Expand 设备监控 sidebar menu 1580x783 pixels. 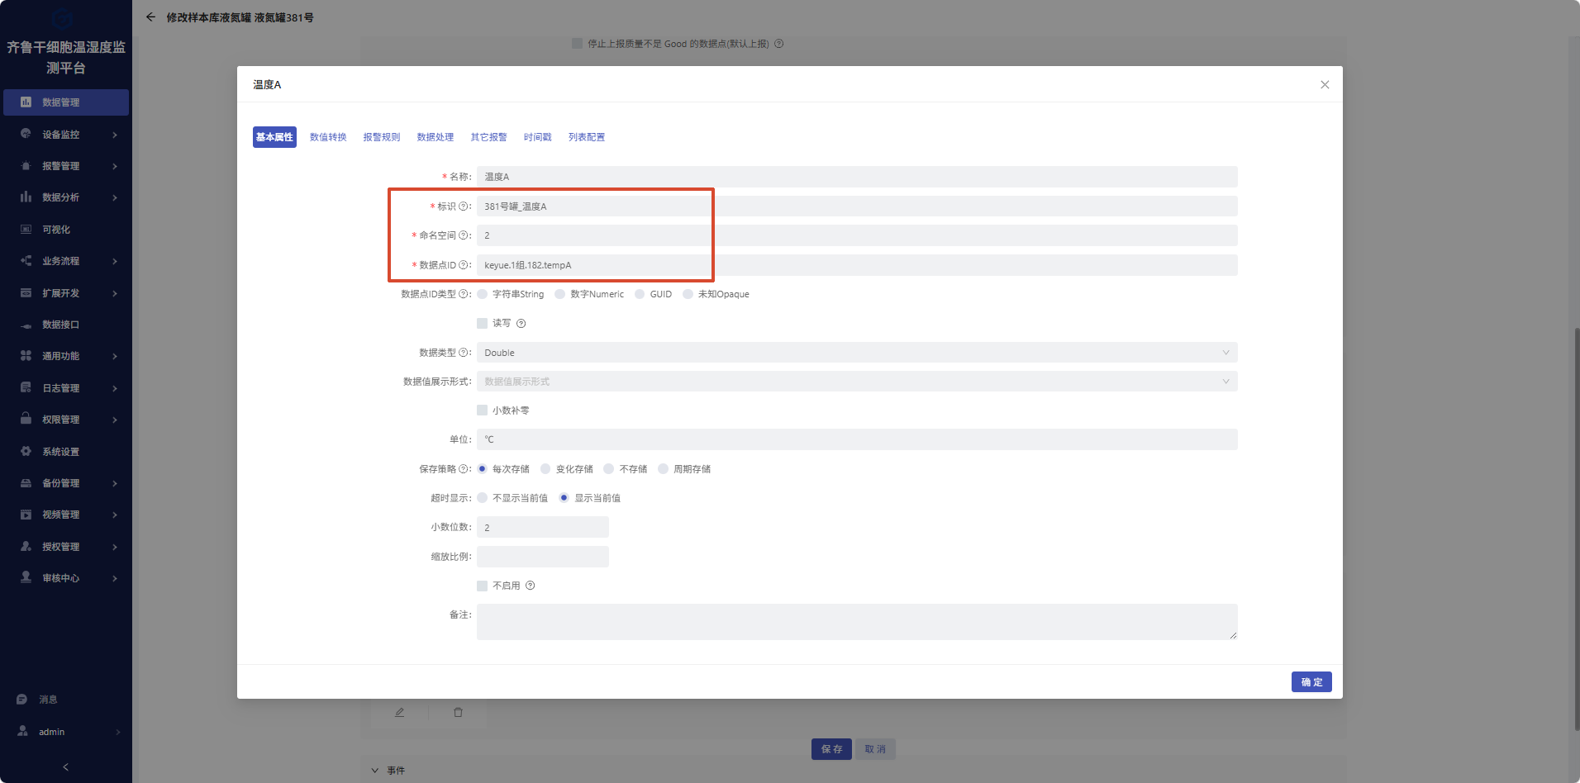66,135
